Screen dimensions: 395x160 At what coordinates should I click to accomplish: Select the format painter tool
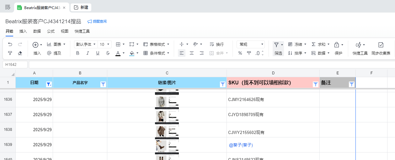(10, 53)
